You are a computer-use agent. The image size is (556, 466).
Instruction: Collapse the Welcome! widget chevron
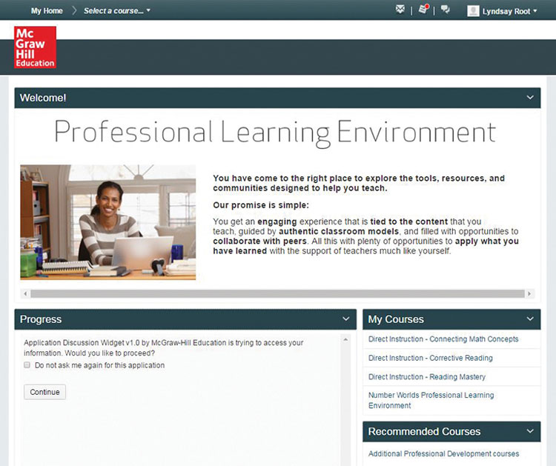(530, 98)
